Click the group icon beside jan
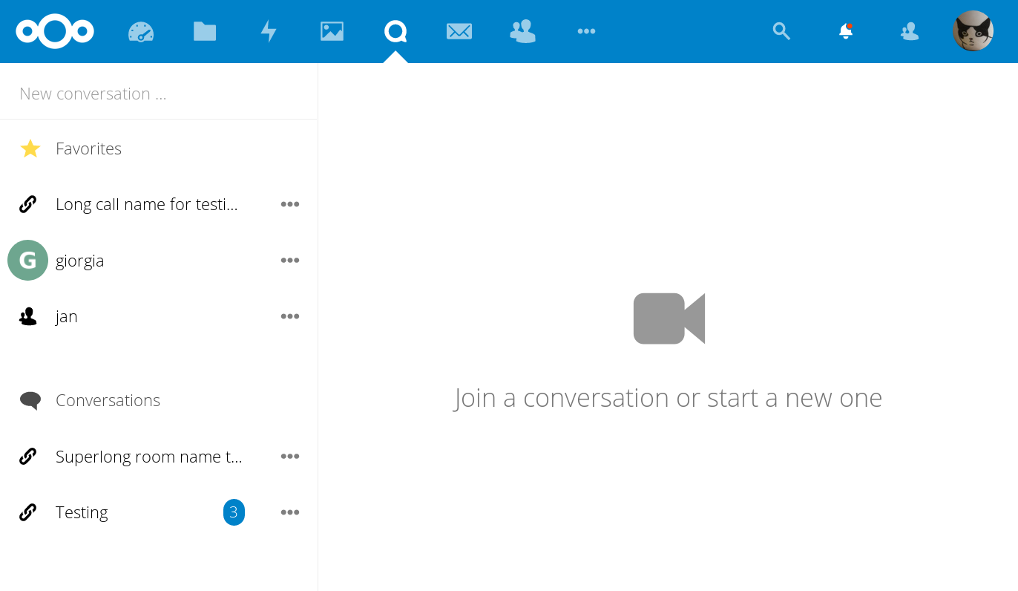This screenshot has height=591, width=1018. [x=28, y=316]
